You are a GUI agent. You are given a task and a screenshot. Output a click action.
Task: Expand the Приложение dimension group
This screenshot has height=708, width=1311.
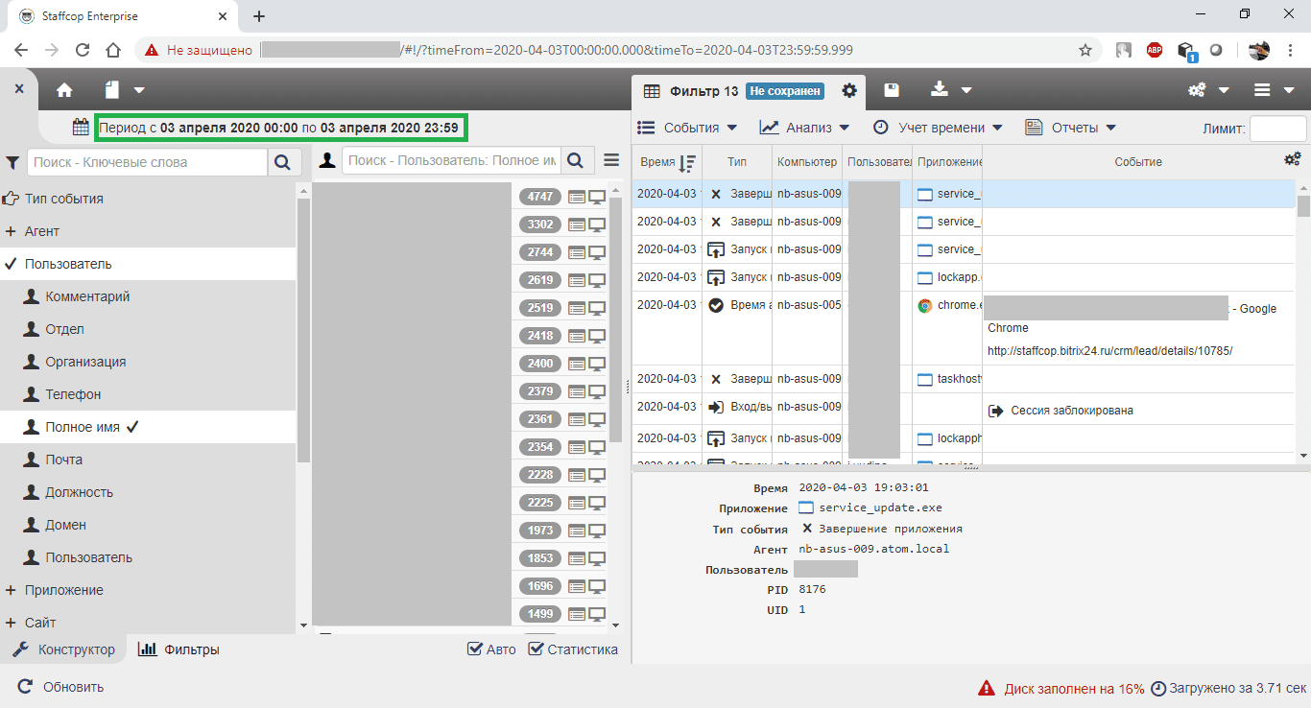pyautogui.click(x=11, y=590)
